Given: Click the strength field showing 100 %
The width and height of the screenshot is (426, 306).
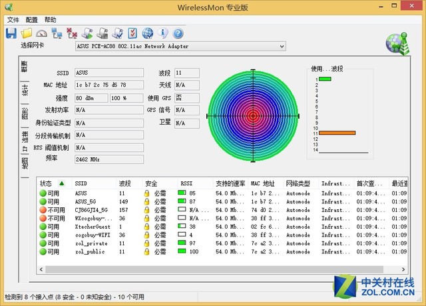Looking at the screenshot, I should (126, 98).
